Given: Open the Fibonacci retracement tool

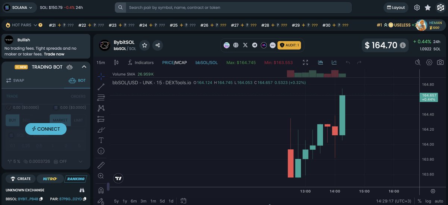Looking at the screenshot, I should (101, 98).
